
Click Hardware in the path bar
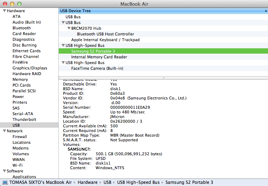[87, 182]
